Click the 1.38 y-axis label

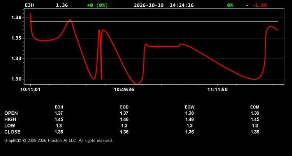pyautogui.click(x=17, y=18)
